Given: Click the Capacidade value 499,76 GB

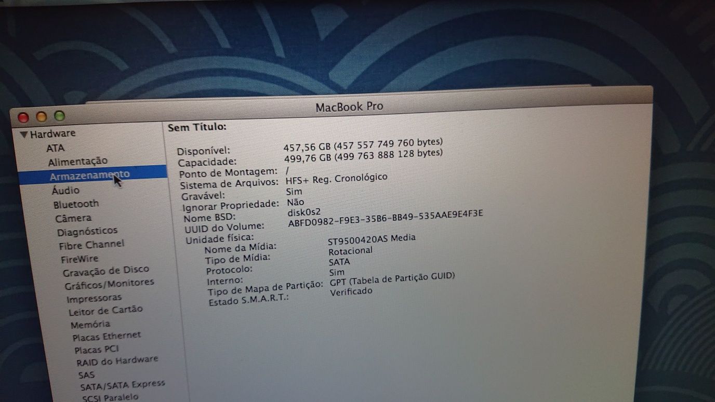Looking at the screenshot, I should pos(363,155).
